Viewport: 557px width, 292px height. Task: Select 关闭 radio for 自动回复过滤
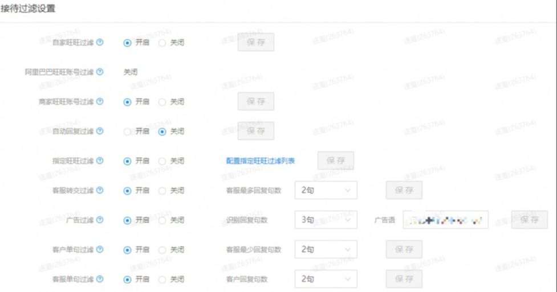tap(162, 131)
